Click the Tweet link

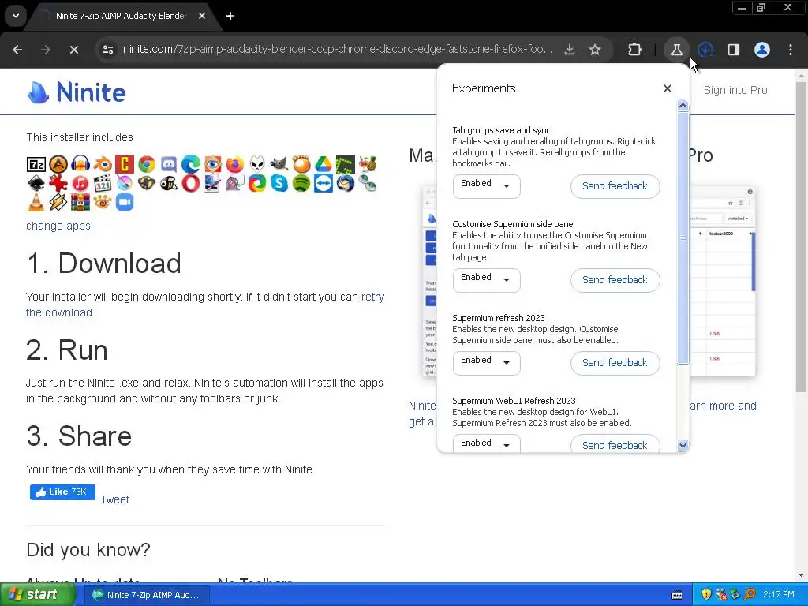coord(115,499)
